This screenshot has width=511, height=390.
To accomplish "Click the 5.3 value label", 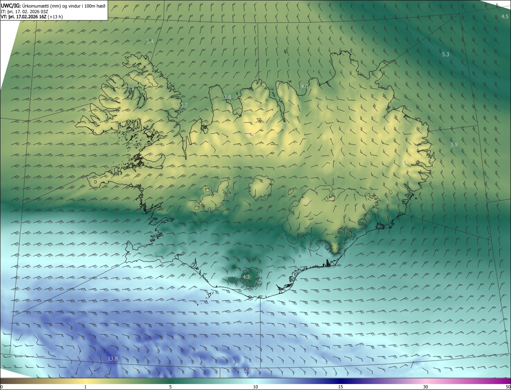I will pyautogui.click(x=446, y=54).
